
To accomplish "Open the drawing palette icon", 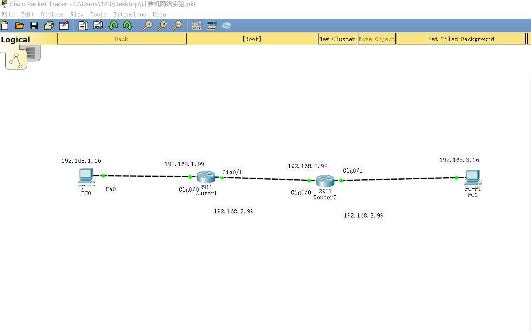I will point(197,25).
